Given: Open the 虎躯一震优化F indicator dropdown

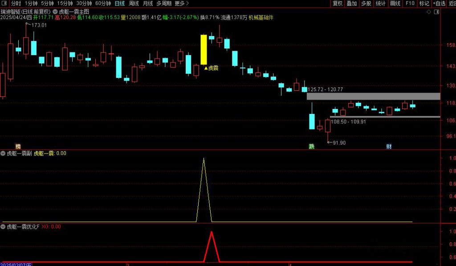Looking at the screenshot, I should [x=3, y=226].
